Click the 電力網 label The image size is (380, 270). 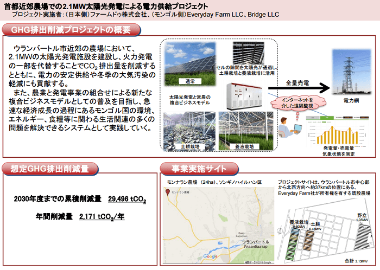click(351, 101)
